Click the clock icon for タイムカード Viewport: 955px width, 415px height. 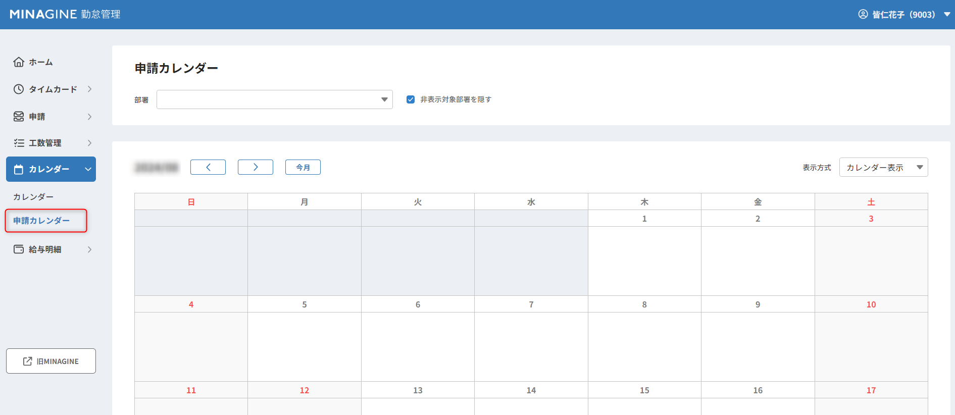(x=19, y=89)
